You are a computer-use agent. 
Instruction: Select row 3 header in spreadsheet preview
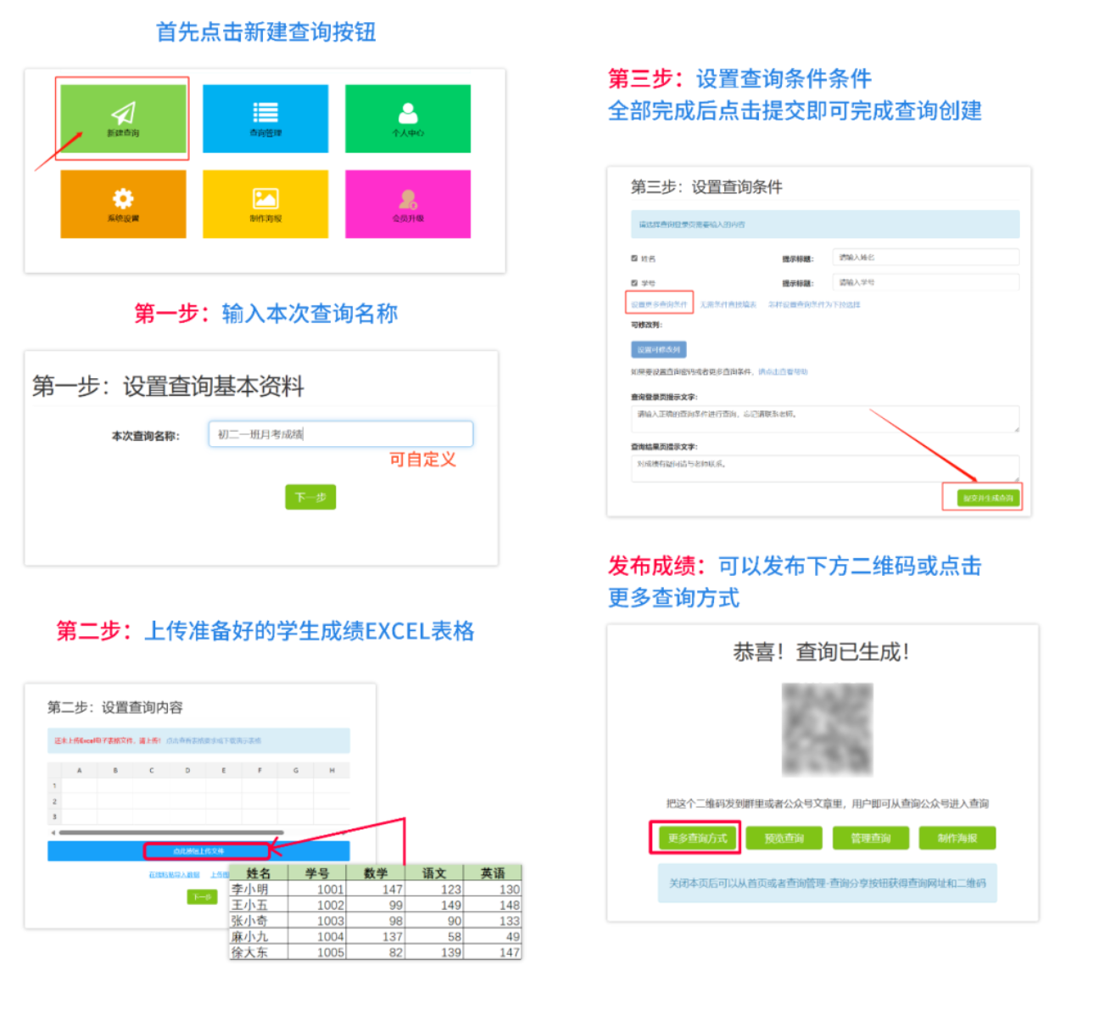coord(54,817)
